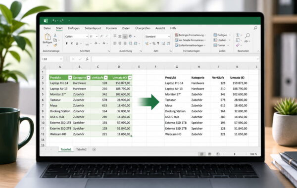Viewport: 297px width, 188px height.
Task: Click the Clear eraser icon in Bearbeiten
Action: click(238, 45)
